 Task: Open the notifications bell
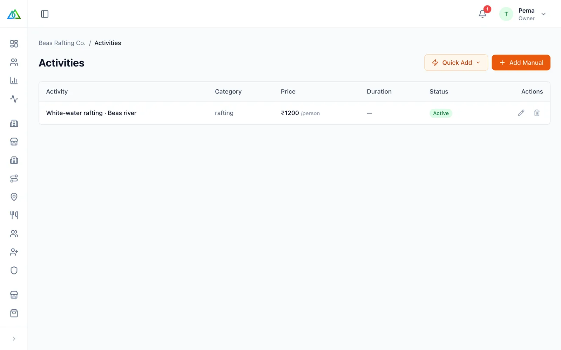[x=482, y=14]
